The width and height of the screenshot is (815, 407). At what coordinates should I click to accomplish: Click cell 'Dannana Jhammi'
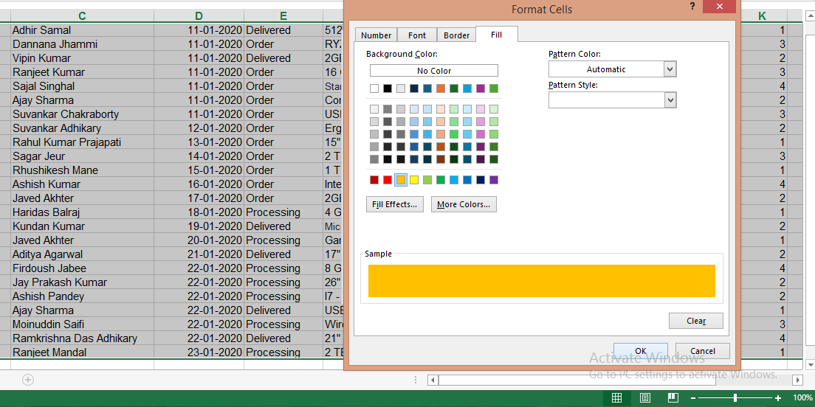point(82,44)
